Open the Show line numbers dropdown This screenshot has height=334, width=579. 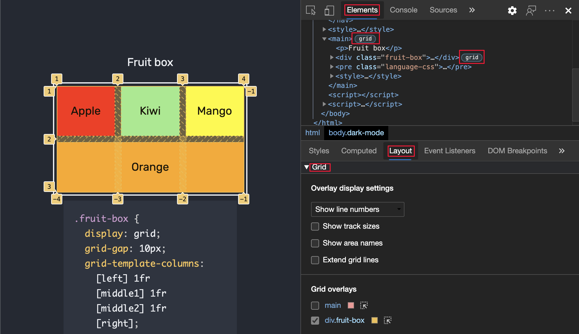(357, 209)
